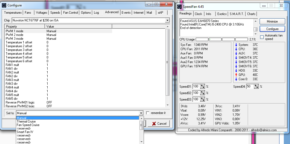Switch to the Fans tab
The image size is (290, 144).
pyautogui.click(x=28, y=13)
